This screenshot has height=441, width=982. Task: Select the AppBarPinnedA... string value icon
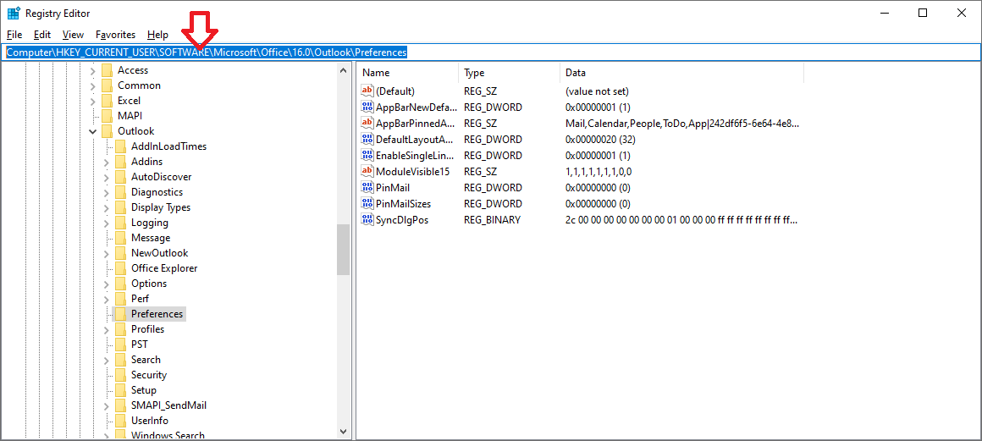[367, 124]
